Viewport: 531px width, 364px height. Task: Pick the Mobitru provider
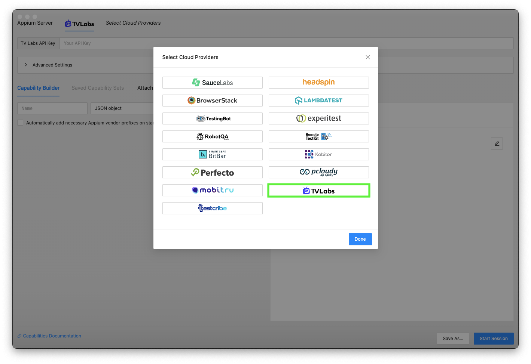pyautogui.click(x=212, y=190)
